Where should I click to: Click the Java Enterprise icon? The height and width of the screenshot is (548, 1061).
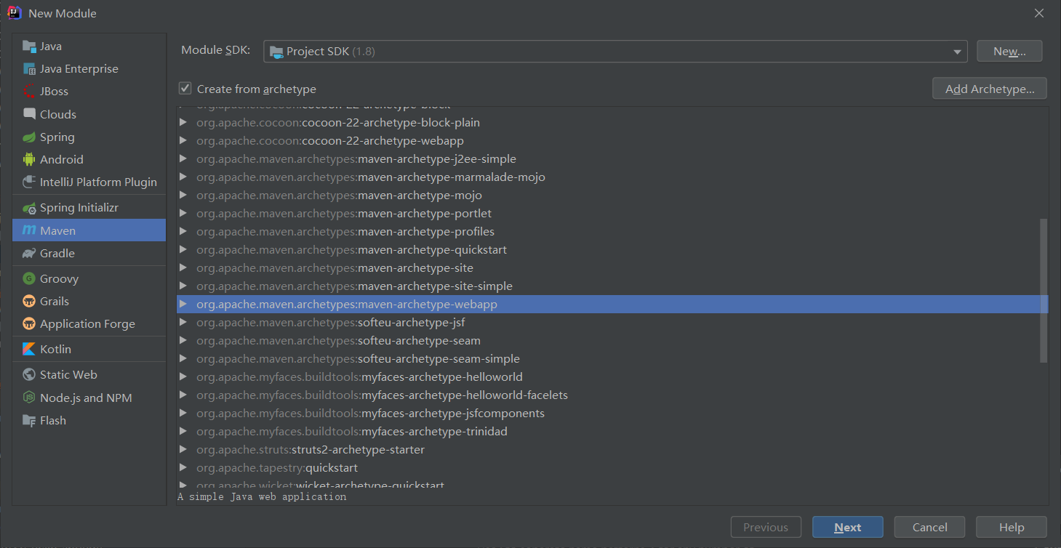tap(29, 69)
